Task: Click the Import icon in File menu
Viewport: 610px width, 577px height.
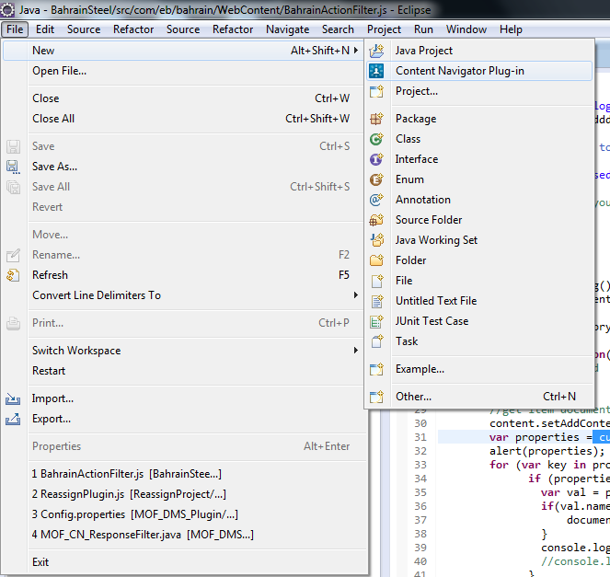Action: [13, 398]
